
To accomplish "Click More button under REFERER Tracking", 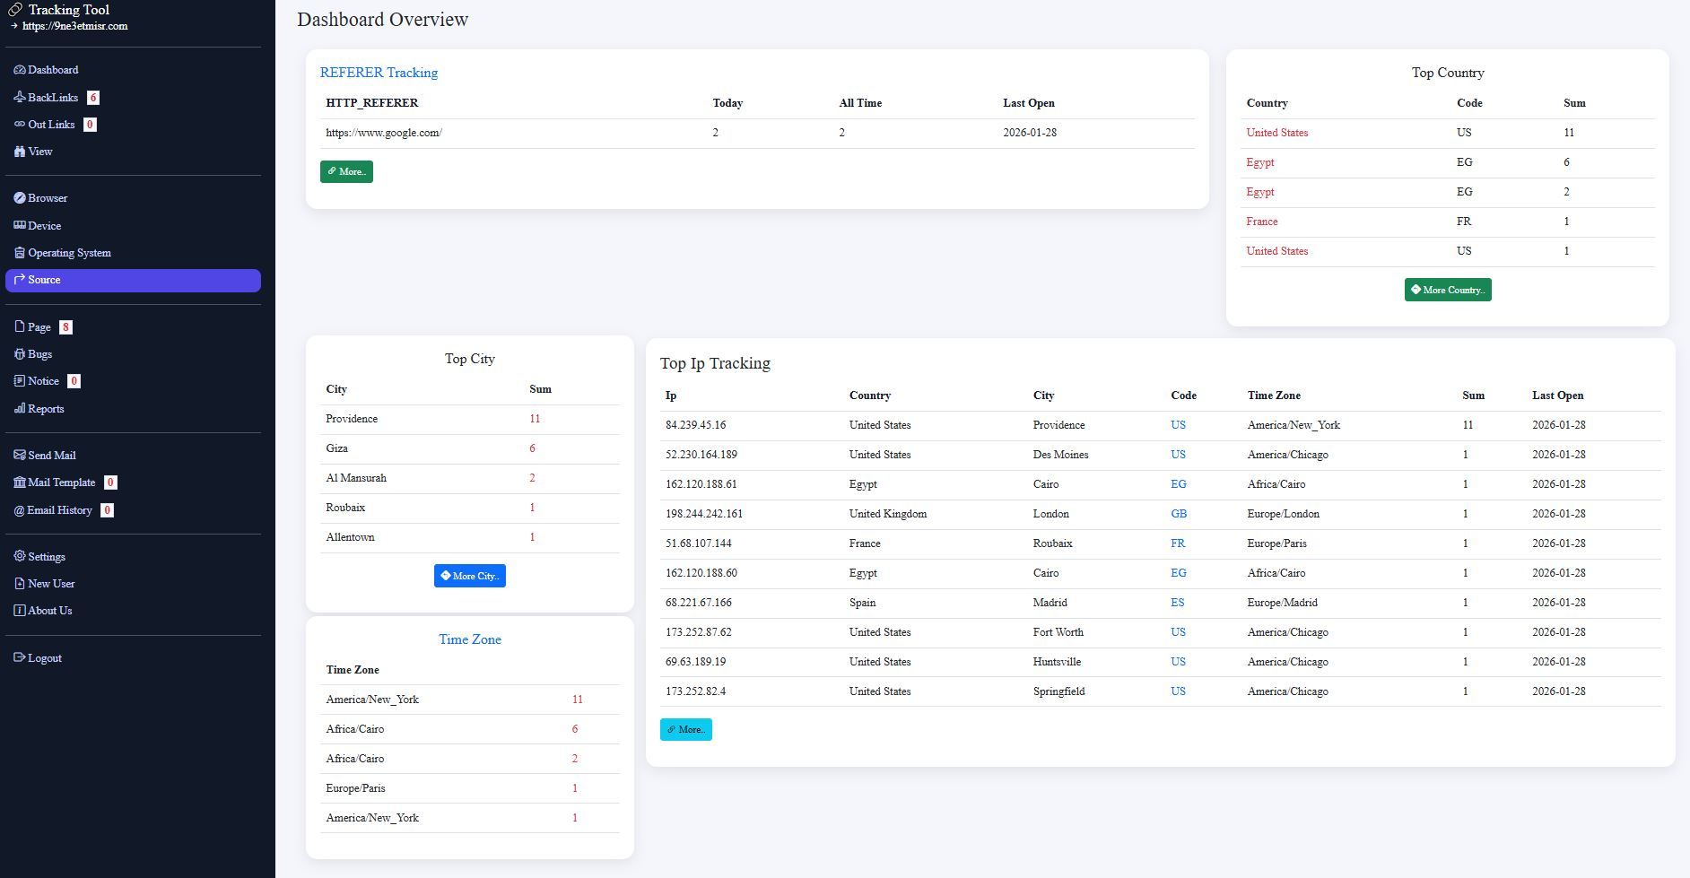I will click(346, 171).
